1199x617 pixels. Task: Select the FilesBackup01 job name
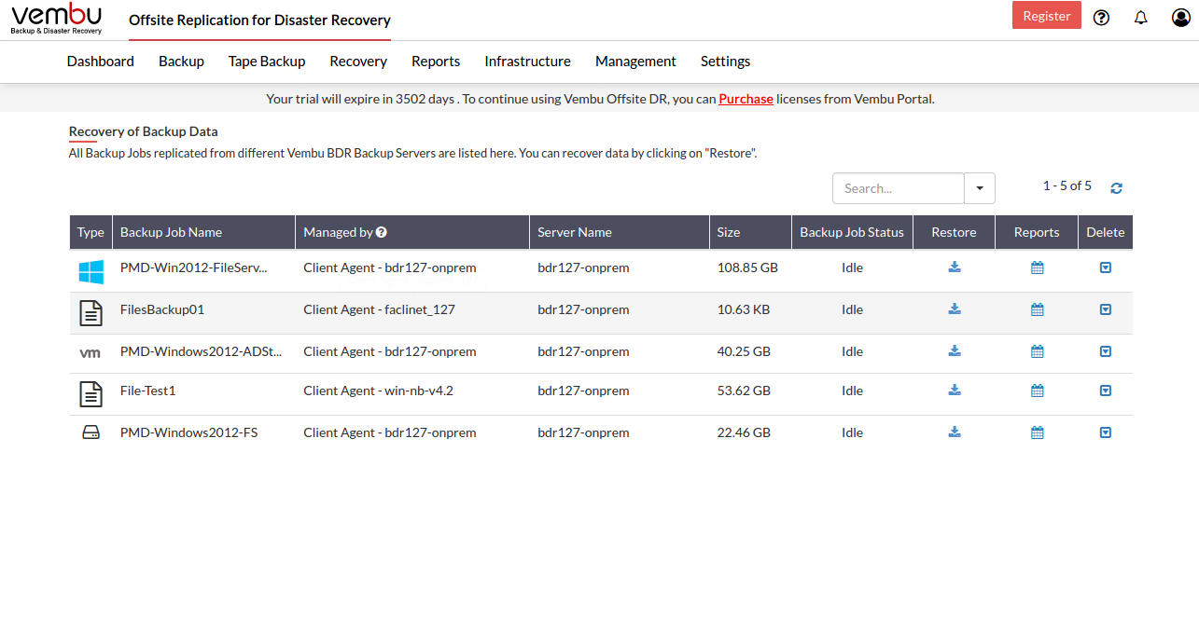pyautogui.click(x=162, y=309)
